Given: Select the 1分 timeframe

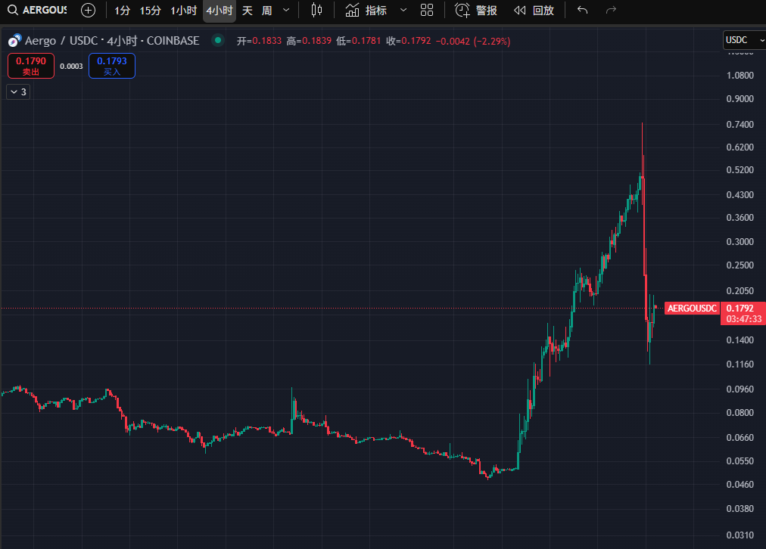Looking at the screenshot, I should pyautogui.click(x=123, y=11).
